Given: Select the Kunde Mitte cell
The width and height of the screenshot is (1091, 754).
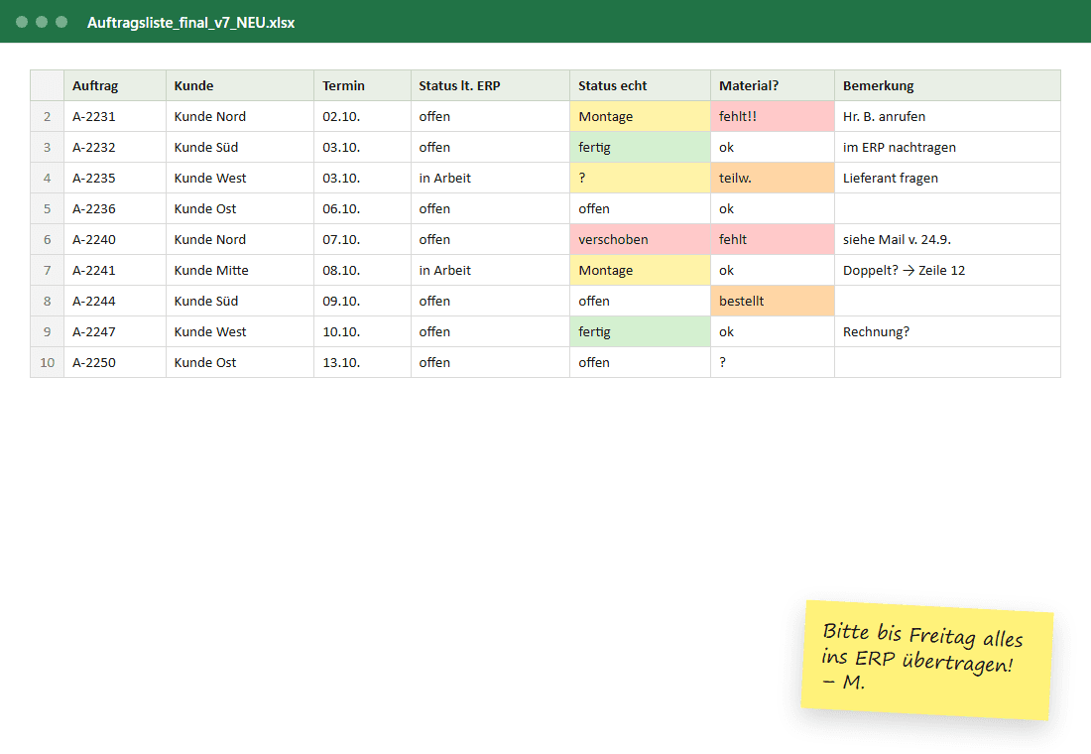Looking at the screenshot, I should (x=239, y=270).
